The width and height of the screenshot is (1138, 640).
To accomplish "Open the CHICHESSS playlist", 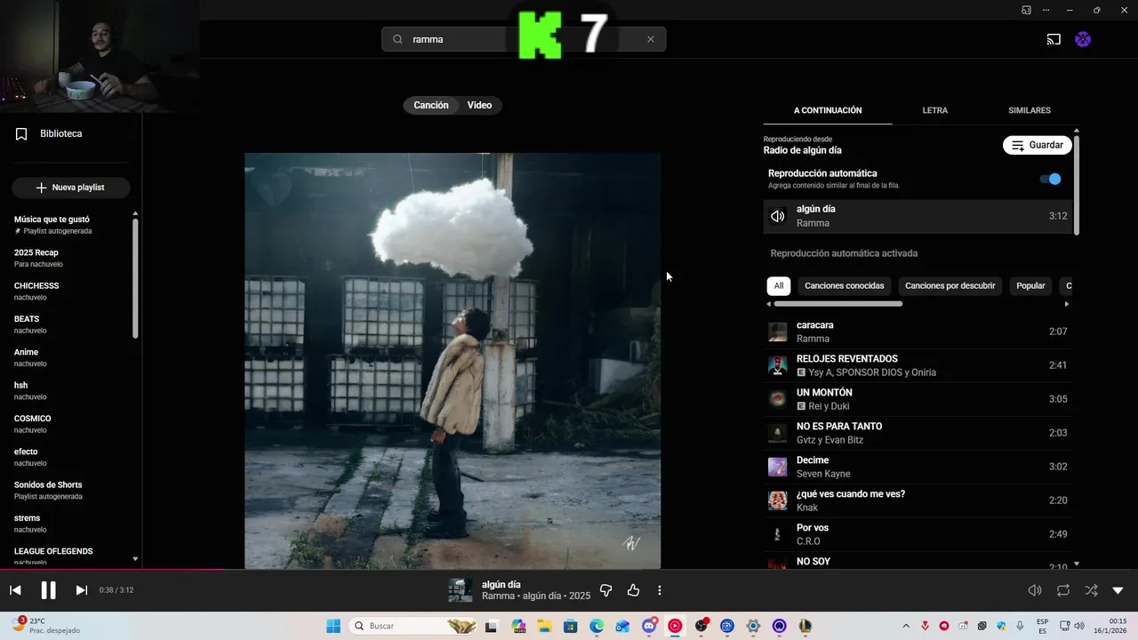I will click(x=38, y=291).
